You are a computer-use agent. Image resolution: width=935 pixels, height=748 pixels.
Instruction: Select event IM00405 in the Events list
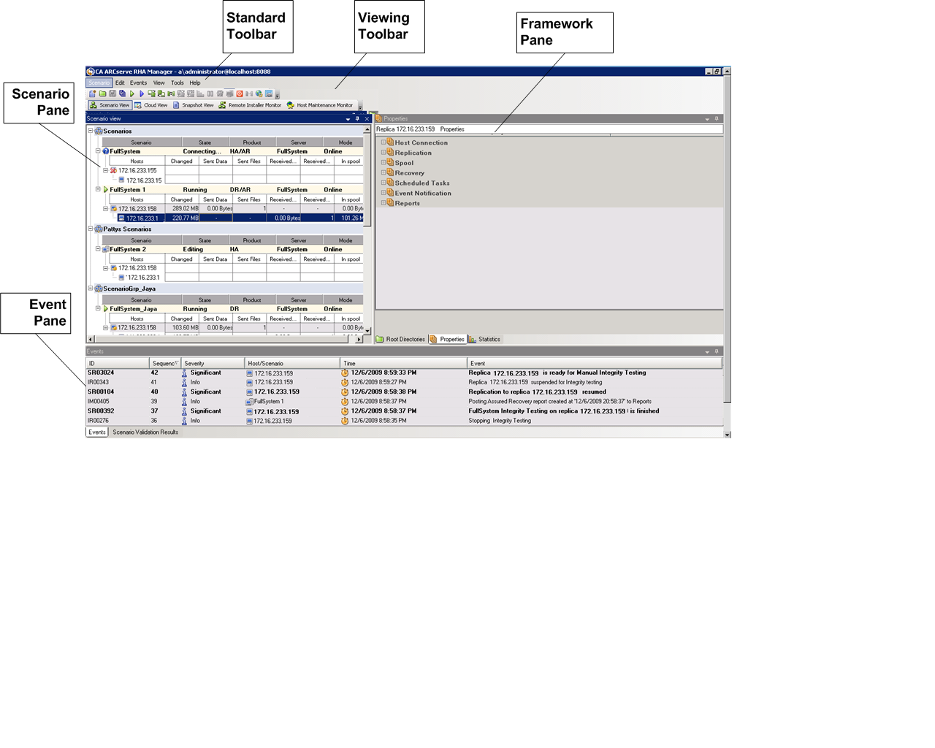[x=404, y=401]
